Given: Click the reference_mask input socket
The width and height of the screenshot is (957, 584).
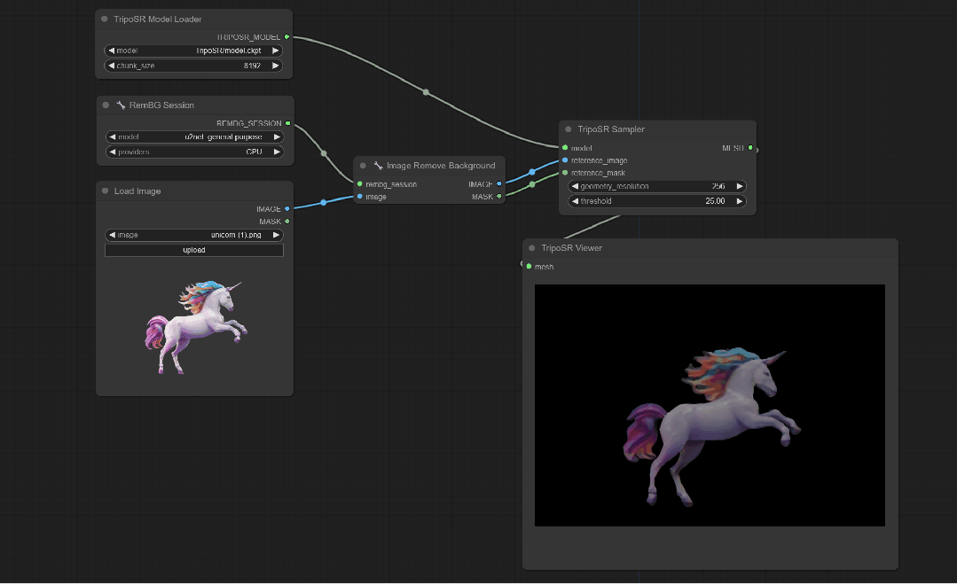Looking at the screenshot, I should pyautogui.click(x=565, y=173).
